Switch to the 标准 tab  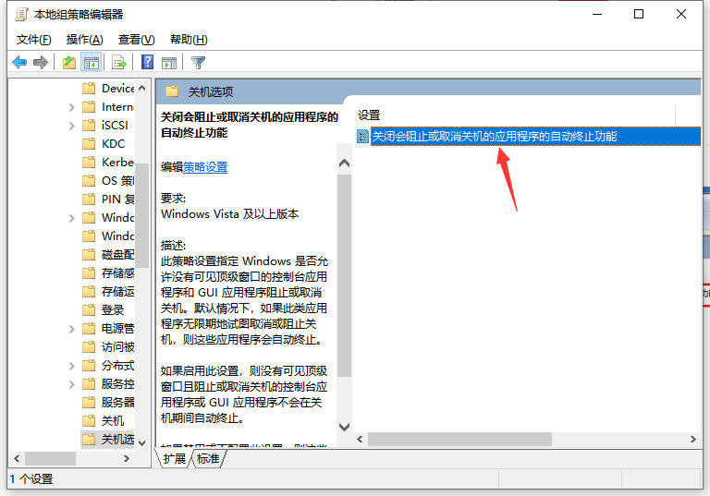click(208, 458)
